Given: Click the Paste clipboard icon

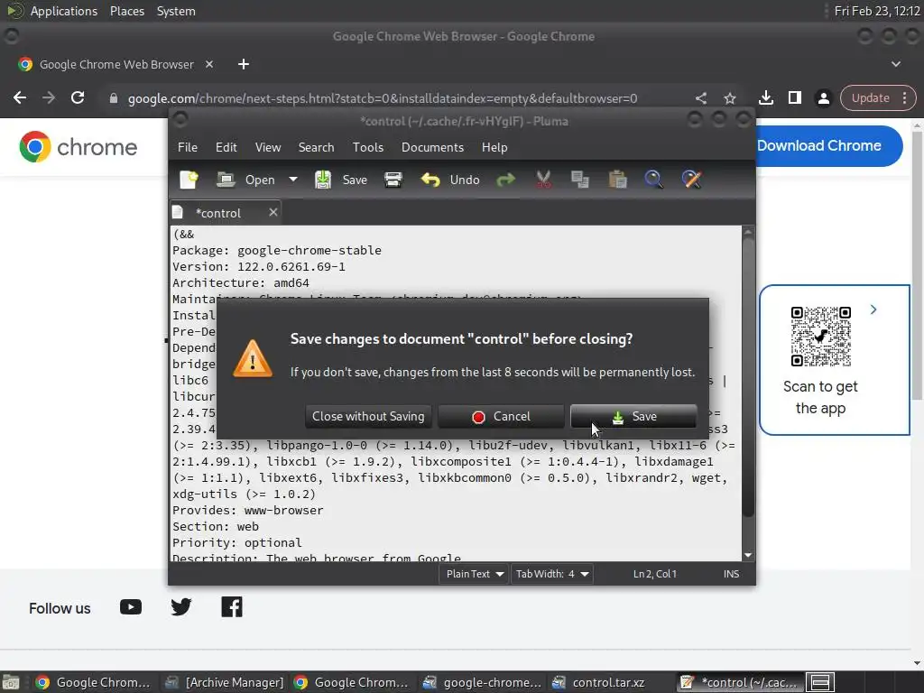Looking at the screenshot, I should [617, 180].
